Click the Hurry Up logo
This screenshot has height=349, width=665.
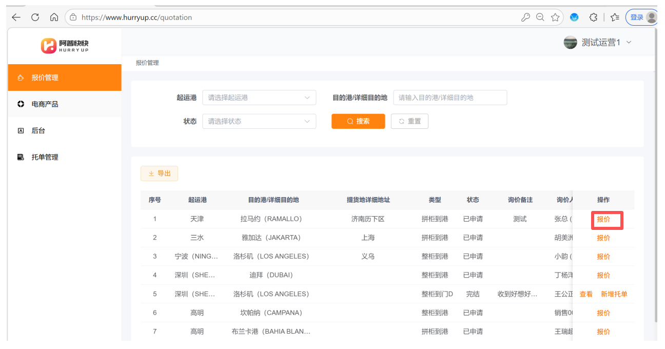click(65, 46)
